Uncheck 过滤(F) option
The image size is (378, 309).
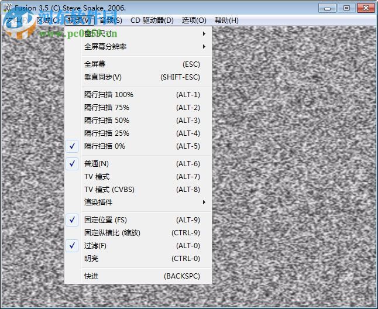click(x=138, y=246)
